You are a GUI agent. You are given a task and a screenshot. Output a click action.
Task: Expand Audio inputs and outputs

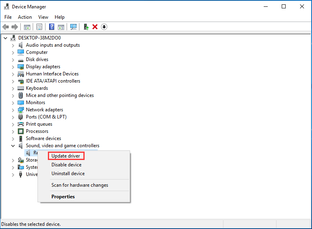(13, 45)
